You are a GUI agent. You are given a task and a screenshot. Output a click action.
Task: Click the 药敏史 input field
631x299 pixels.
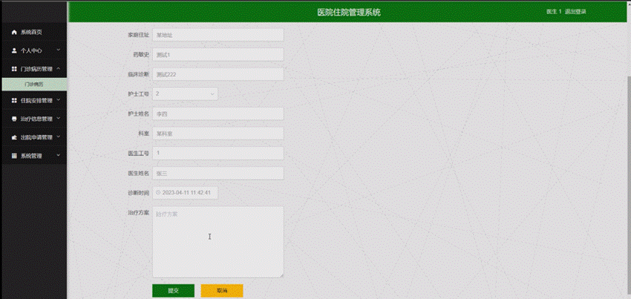(x=218, y=54)
